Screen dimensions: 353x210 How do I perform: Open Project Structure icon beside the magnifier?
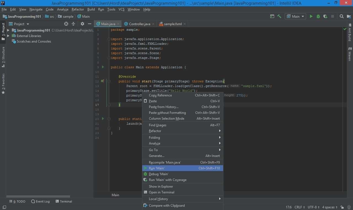pos(349,16)
